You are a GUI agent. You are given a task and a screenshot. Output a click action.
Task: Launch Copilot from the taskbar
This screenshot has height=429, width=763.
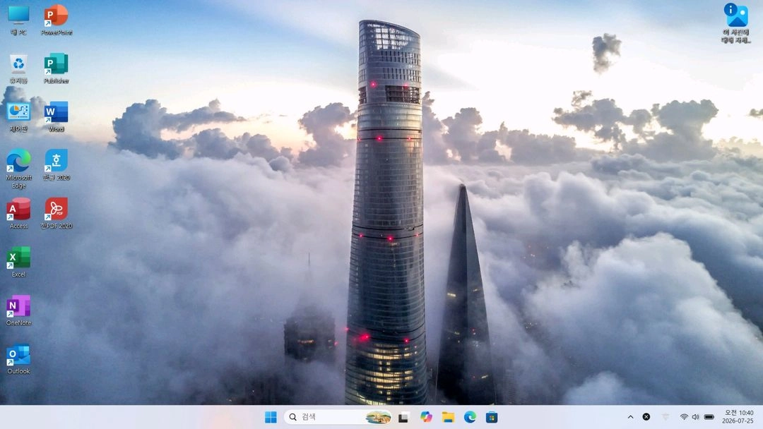point(426,417)
